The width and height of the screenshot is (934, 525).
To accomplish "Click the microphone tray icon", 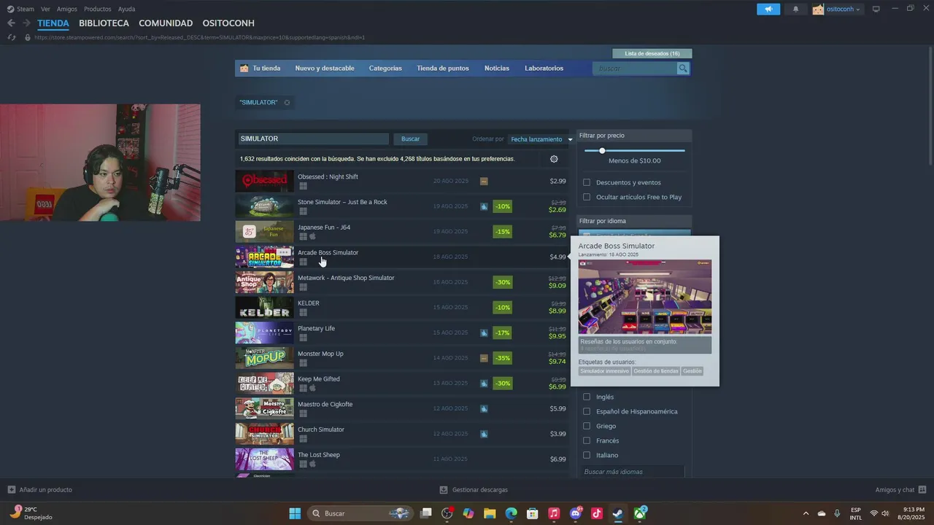I will (x=837, y=513).
